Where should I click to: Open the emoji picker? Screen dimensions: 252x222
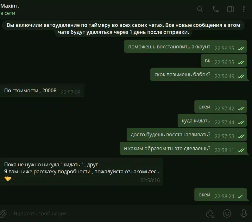tap(227, 213)
